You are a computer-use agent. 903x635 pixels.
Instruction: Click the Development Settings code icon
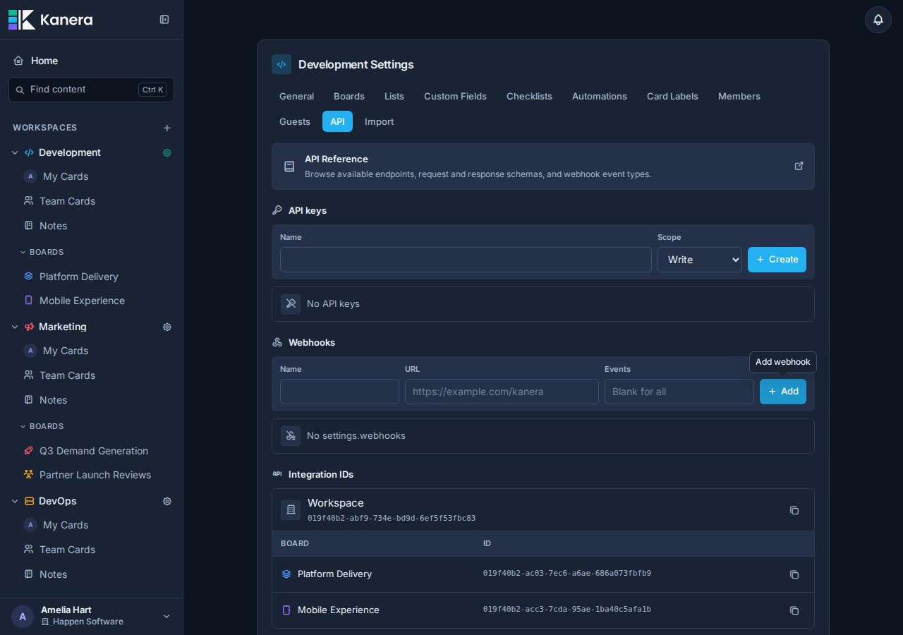(281, 64)
